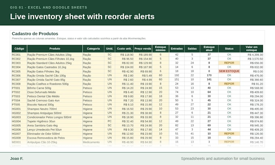Click the Produto column header
Viewport: 275px width, 165px height.
coord(55,49)
